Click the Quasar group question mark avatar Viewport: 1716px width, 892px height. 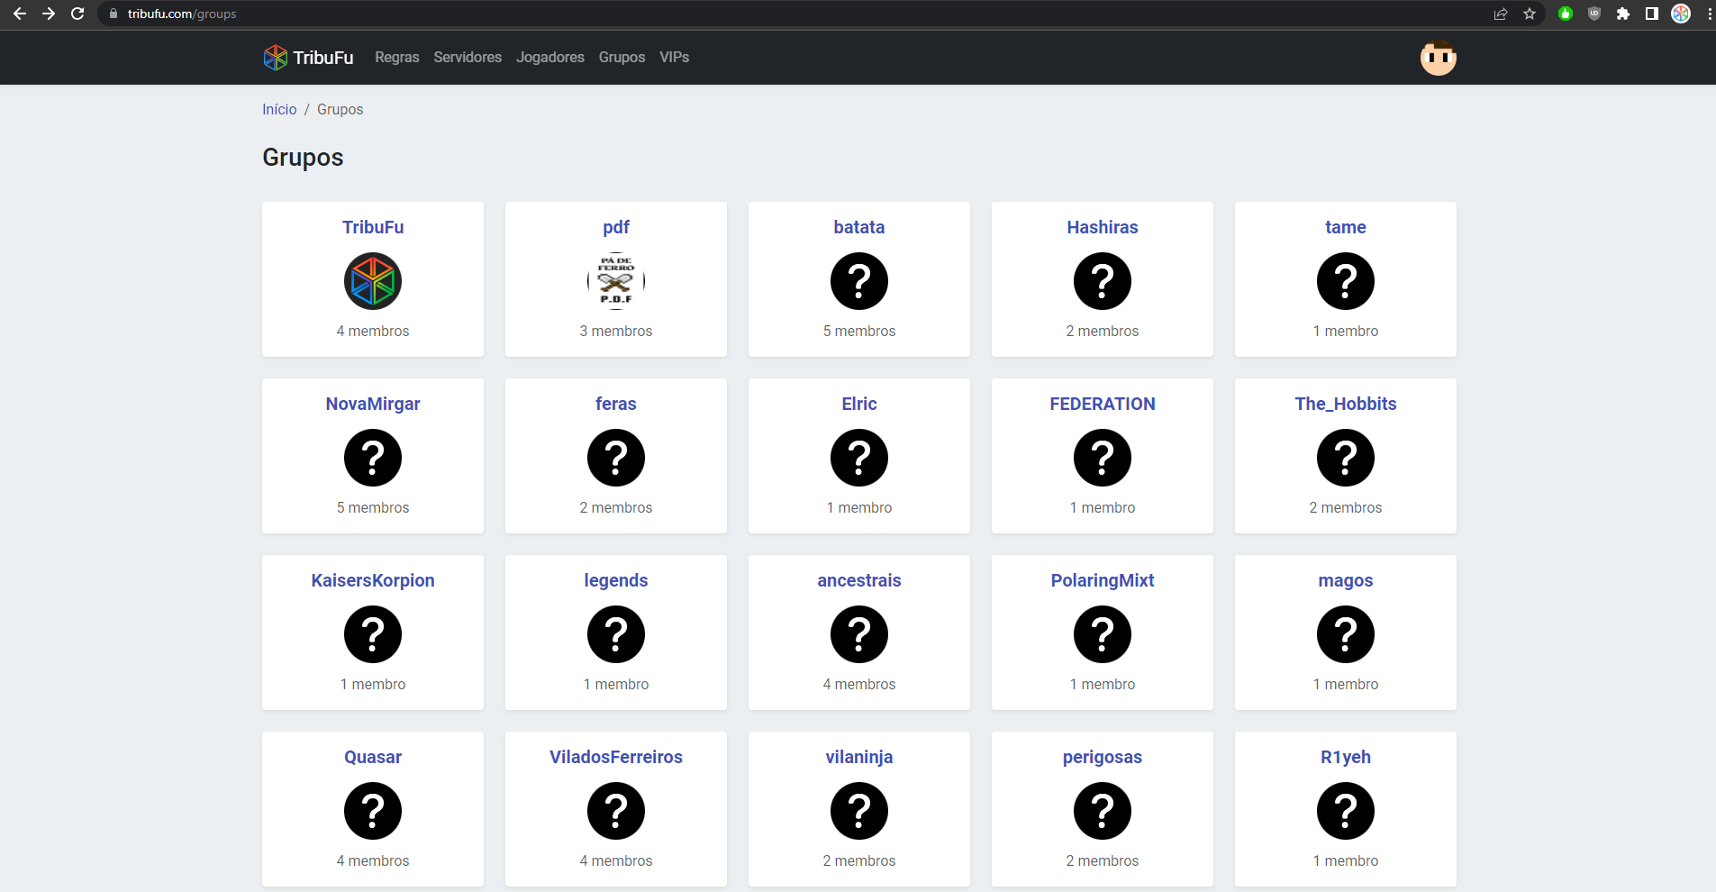coord(373,811)
